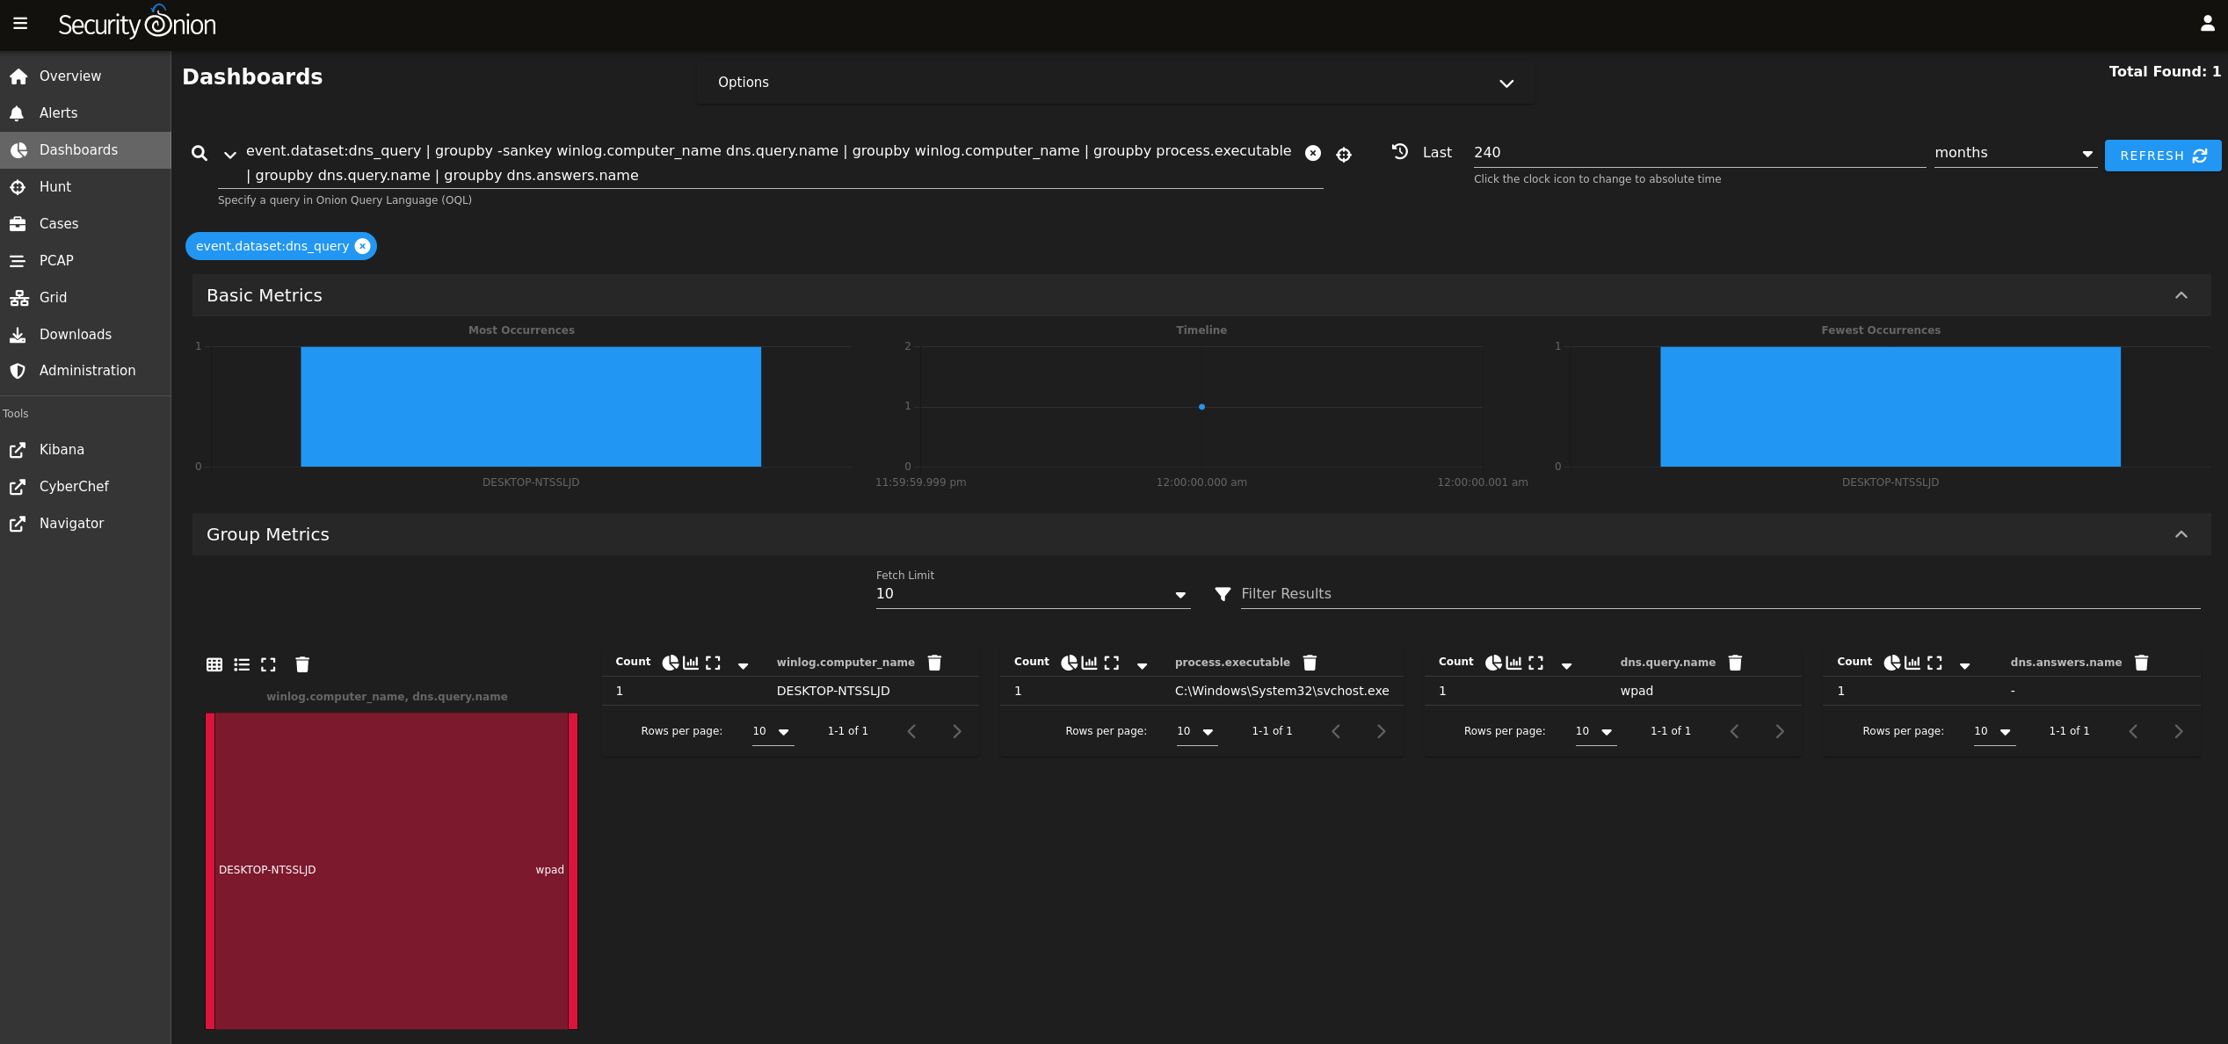
Task: Switch sankey diagram to list view
Action: pyautogui.click(x=241, y=664)
